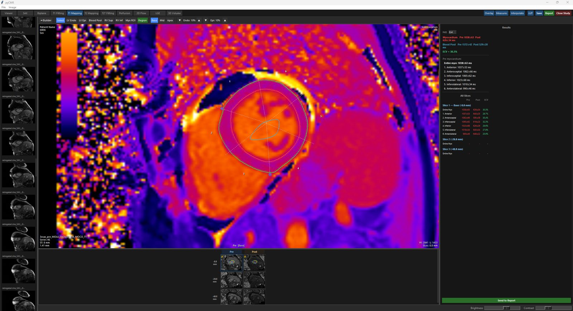573x311 pixels.
Task: Toggle the Overlay button
Action: click(x=489, y=13)
